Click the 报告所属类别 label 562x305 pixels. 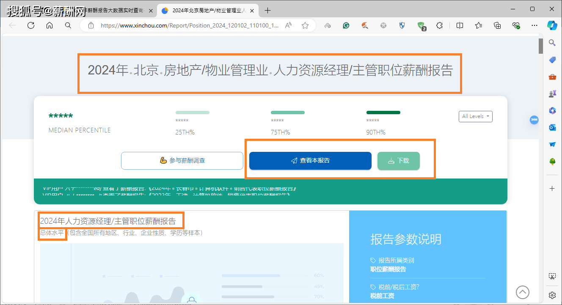pos(396,261)
